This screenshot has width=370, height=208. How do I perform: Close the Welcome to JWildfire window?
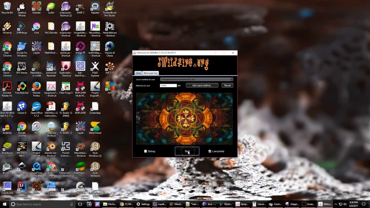233,53
